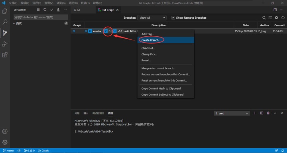
Task: Open editor more actions ellipsis
Action: (x=282, y=10)
